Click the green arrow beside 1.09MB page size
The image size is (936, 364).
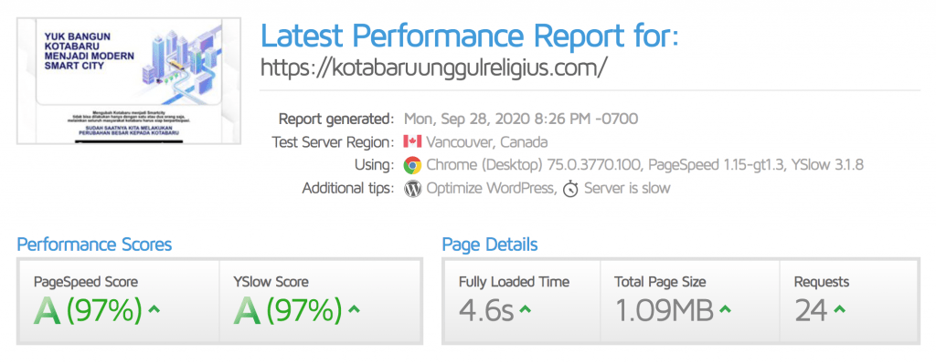pos(725,309)
